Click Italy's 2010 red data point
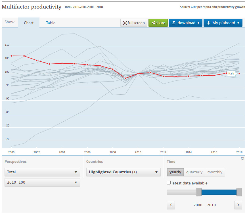The image size is (247, 214). coord(138,74)
